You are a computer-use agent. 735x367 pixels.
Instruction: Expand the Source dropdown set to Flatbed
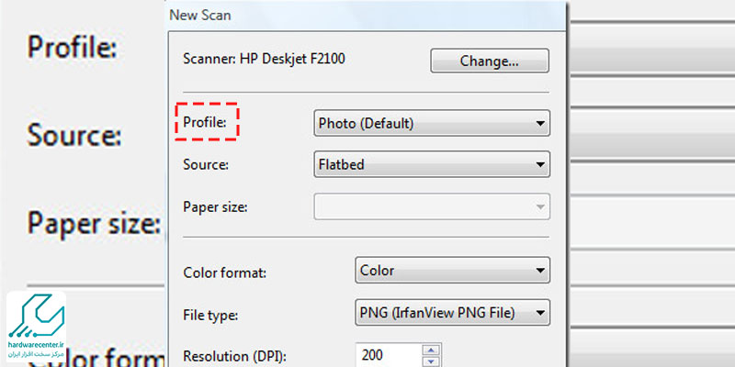432,164
